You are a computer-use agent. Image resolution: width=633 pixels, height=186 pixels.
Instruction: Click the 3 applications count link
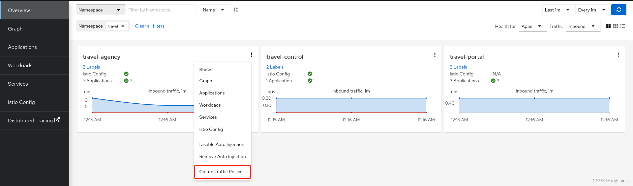tap(498, 81)
